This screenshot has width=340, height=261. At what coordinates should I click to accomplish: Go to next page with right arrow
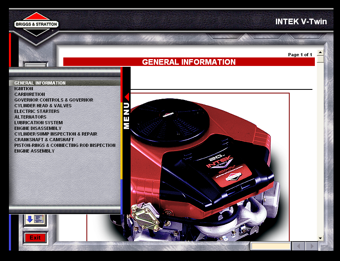click(x=312, y=246)
